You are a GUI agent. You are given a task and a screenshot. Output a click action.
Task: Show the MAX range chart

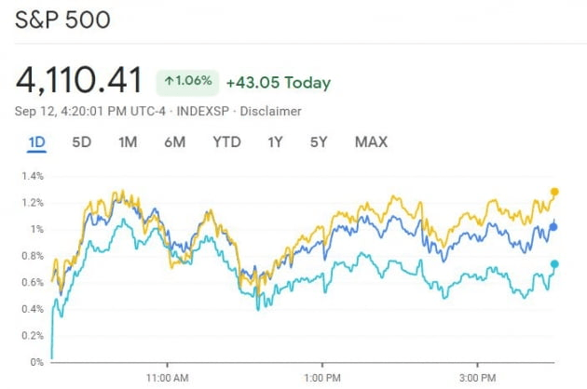[371, 142]
